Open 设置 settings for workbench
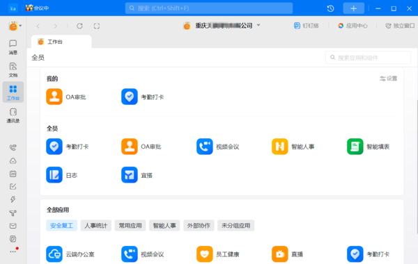This screenshot has height=264, width=418. [389, 79]
